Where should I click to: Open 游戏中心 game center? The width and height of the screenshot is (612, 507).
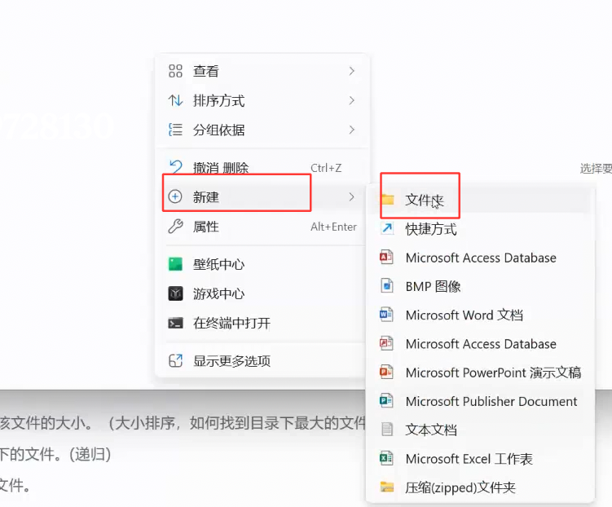coord(262,293)
